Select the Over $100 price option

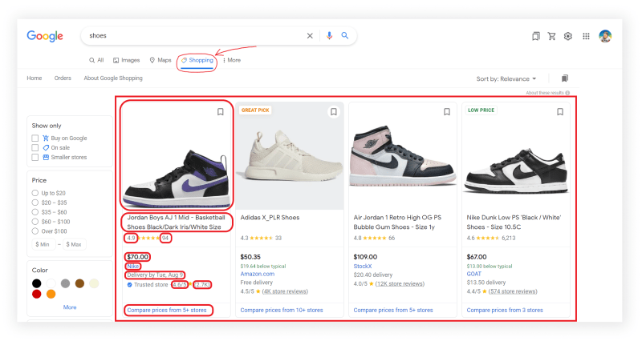click(35, 231)
